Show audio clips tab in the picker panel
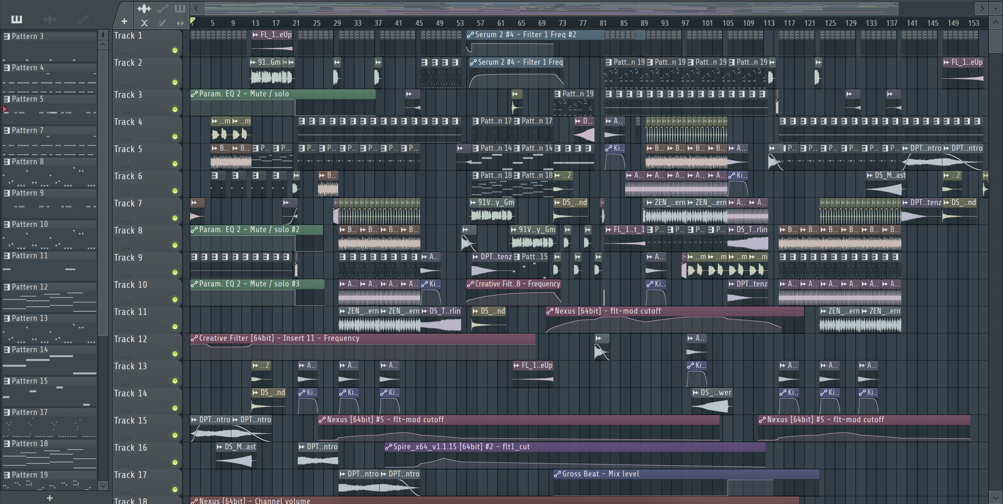1003x504 pixels. [50, 19]
